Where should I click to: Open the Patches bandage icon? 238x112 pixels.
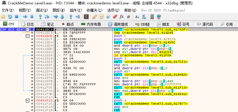95,17
